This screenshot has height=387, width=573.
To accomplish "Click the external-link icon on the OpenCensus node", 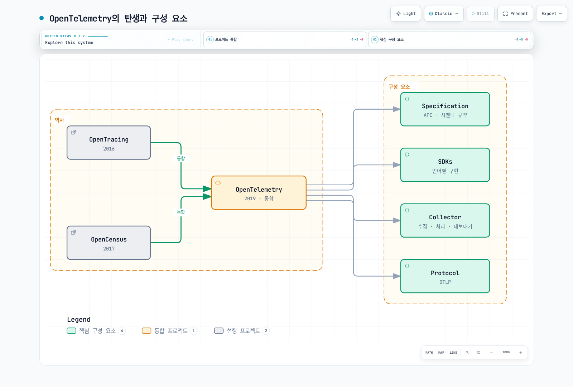I will (73, 233).
